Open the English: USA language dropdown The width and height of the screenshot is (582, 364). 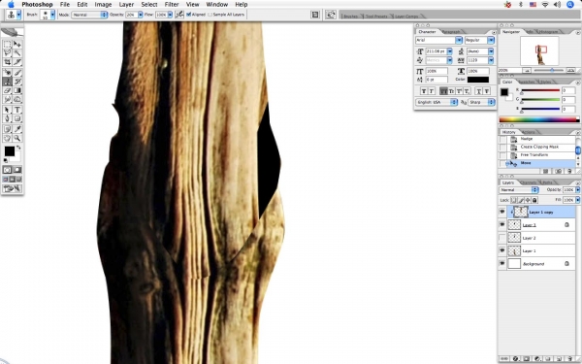pyautogui.click(x=436, y=102)
